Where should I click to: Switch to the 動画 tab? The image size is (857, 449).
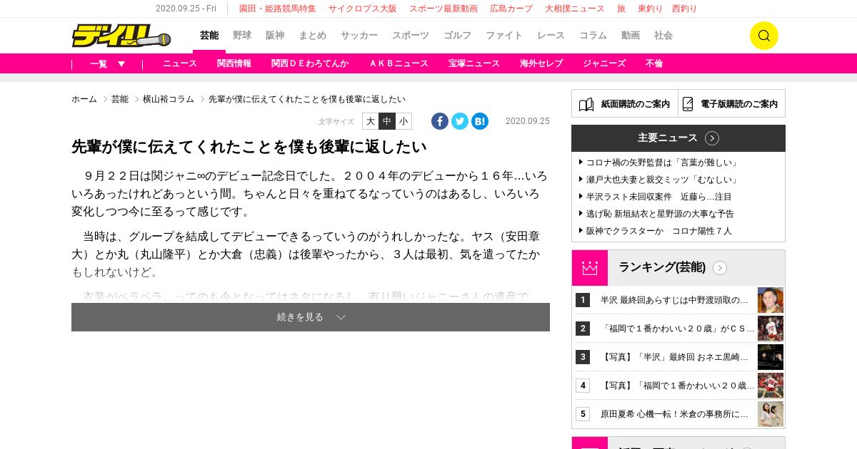click(631, 36)
